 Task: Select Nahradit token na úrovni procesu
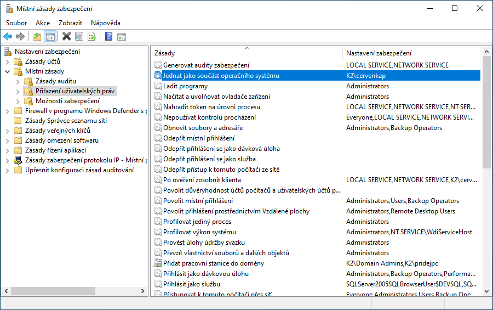(317, 107)
